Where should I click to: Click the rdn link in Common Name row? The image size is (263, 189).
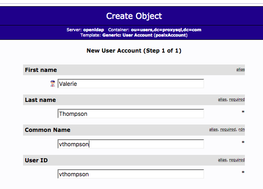(242, 129)
